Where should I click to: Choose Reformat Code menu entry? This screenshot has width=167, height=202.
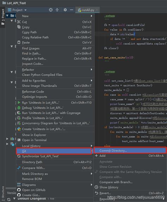[x=55, y=91]
